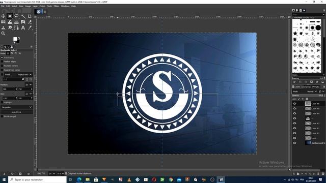Adjust the layer Opacity slider
This screenshot has height=183, width=326.
[x=308, y=96]
